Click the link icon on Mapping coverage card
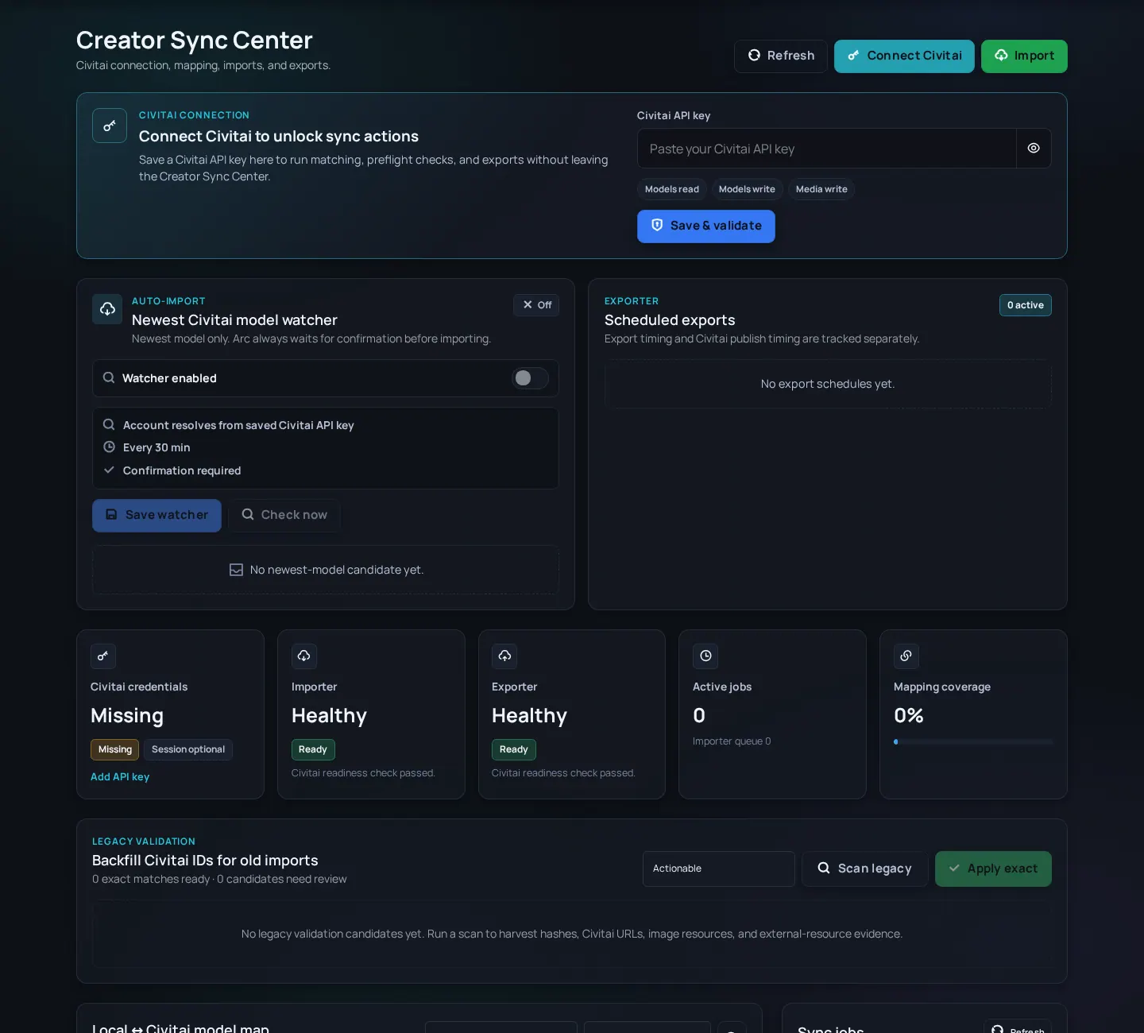The width and height of the screenshot is (1144, 1033). (x=906, y=656)
